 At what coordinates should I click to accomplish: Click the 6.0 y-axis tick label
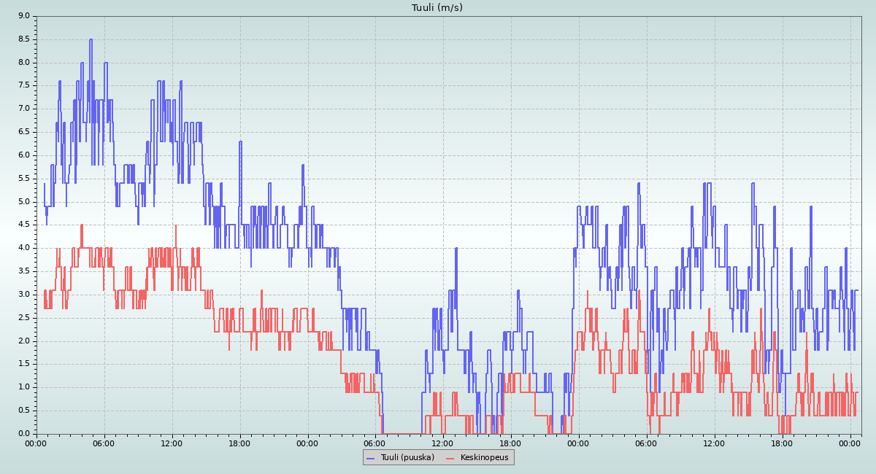[x=23, y=155]
